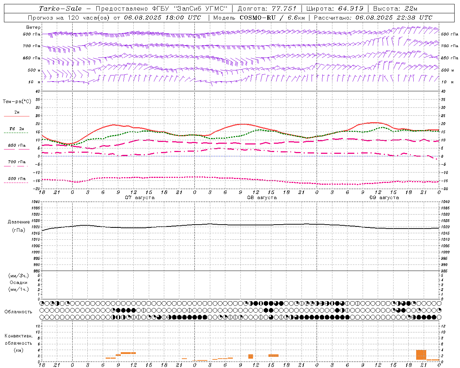This screenshot has width=460, height=368.
Task: Click the (км) convective cloud unit label
Action: [18, 350]
